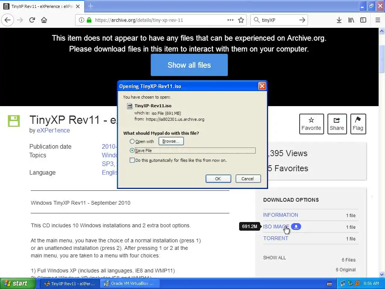This screenshot has width=385, height=289.
Task: Select the Open with radio button
Action: 132,141
